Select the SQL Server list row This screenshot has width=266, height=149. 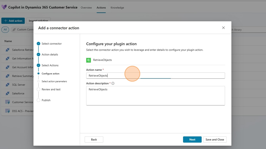pos(17,85)
